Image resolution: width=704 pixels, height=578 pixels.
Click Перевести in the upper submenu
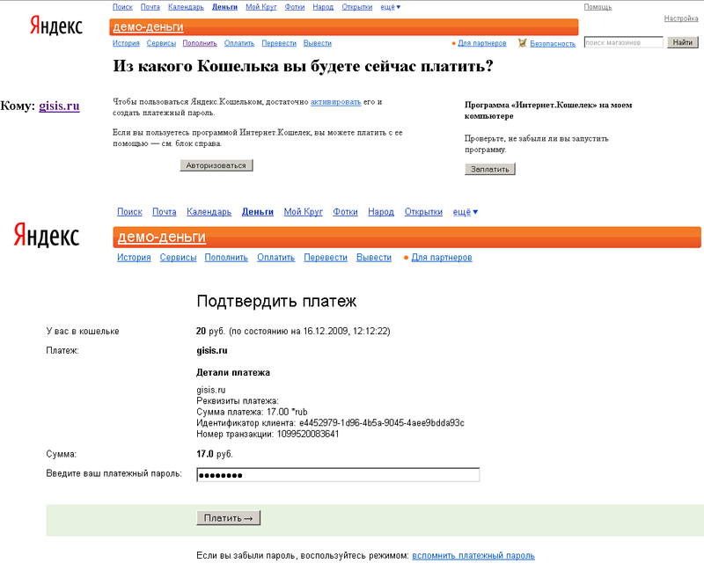point(279,43)
